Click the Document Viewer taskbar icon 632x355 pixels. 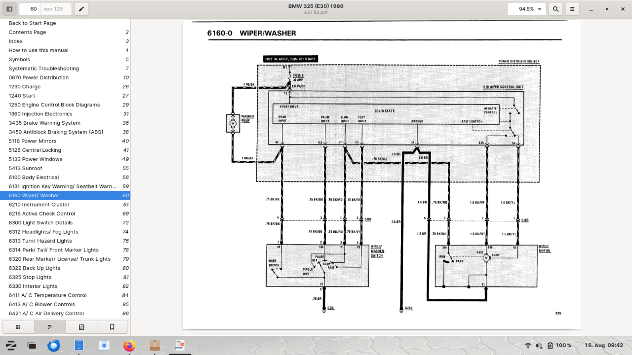pyautogui.click(x=180, y=346)
